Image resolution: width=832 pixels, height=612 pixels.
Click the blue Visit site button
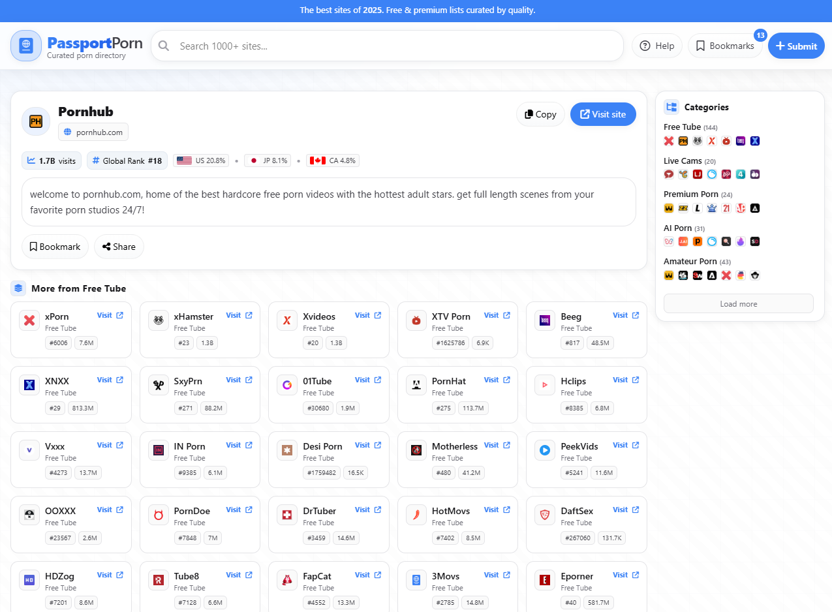(602, 114)
